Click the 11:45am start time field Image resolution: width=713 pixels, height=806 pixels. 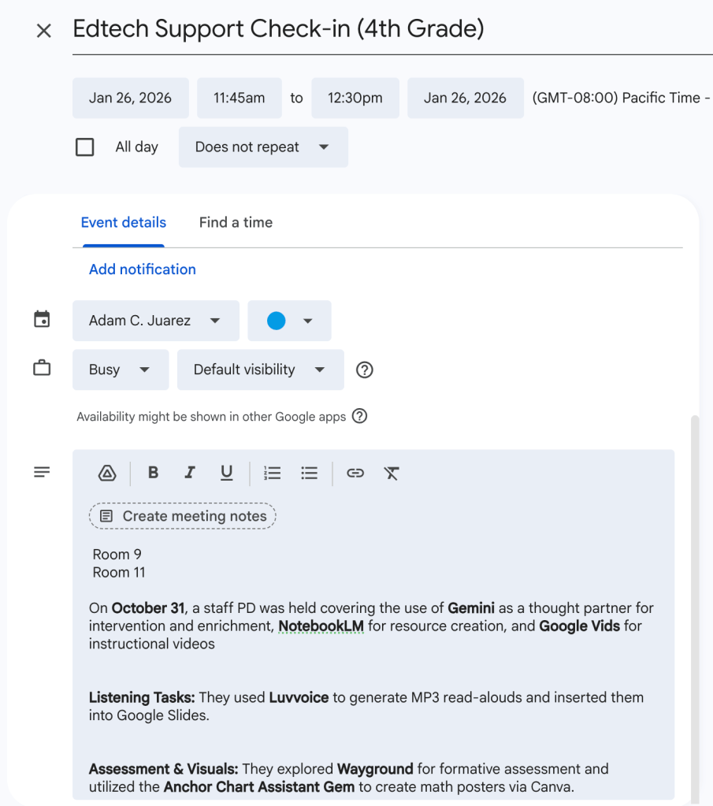click(240, 98)
